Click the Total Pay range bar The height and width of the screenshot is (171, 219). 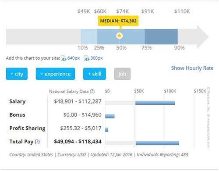(157, 143)
